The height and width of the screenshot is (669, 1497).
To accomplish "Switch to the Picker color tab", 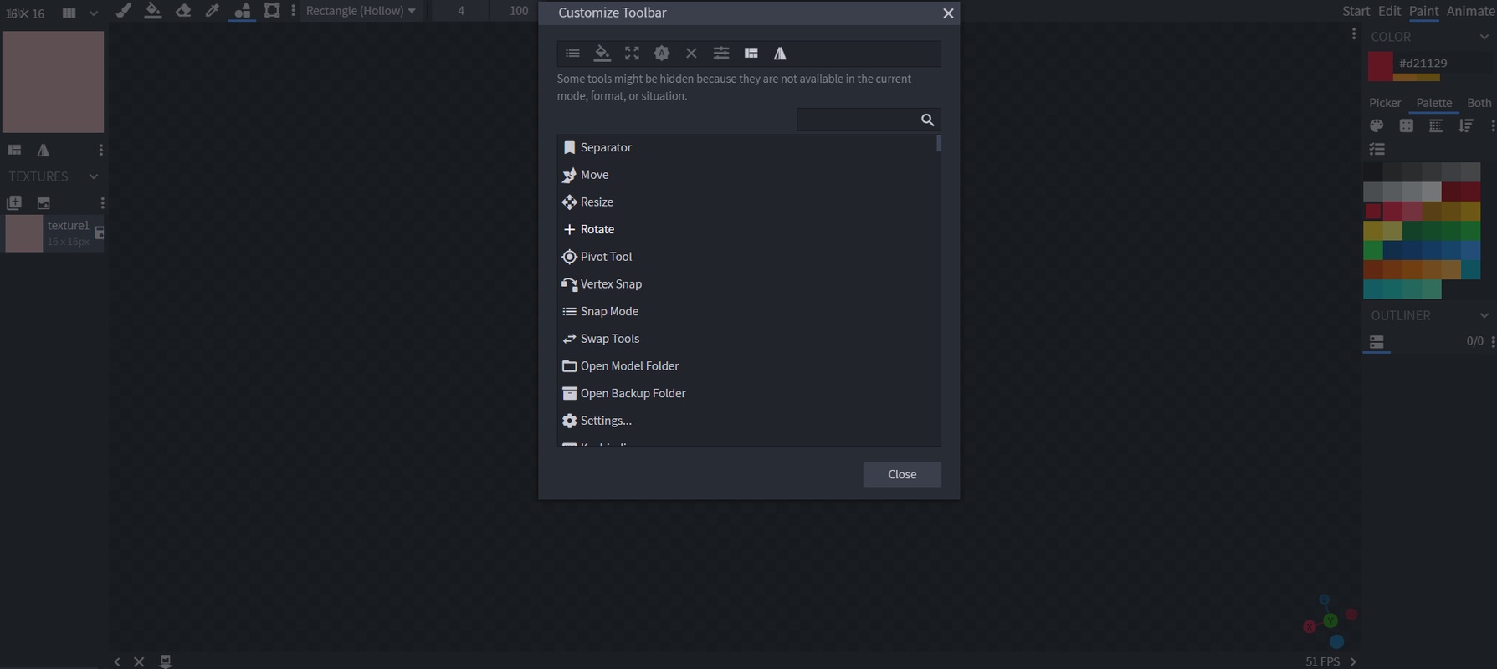I will tap(1385, 103).
